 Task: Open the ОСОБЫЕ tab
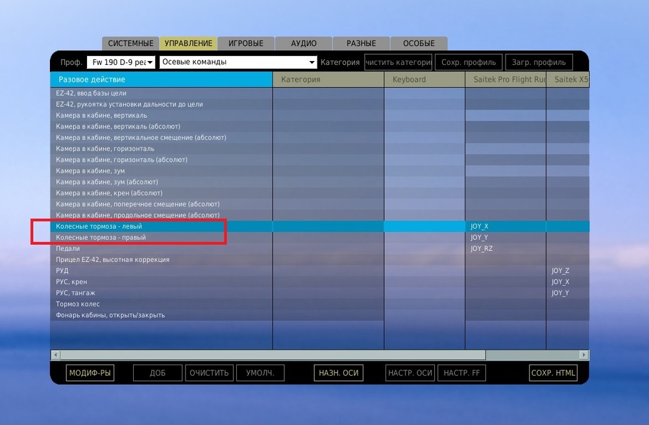pos(419,44)
